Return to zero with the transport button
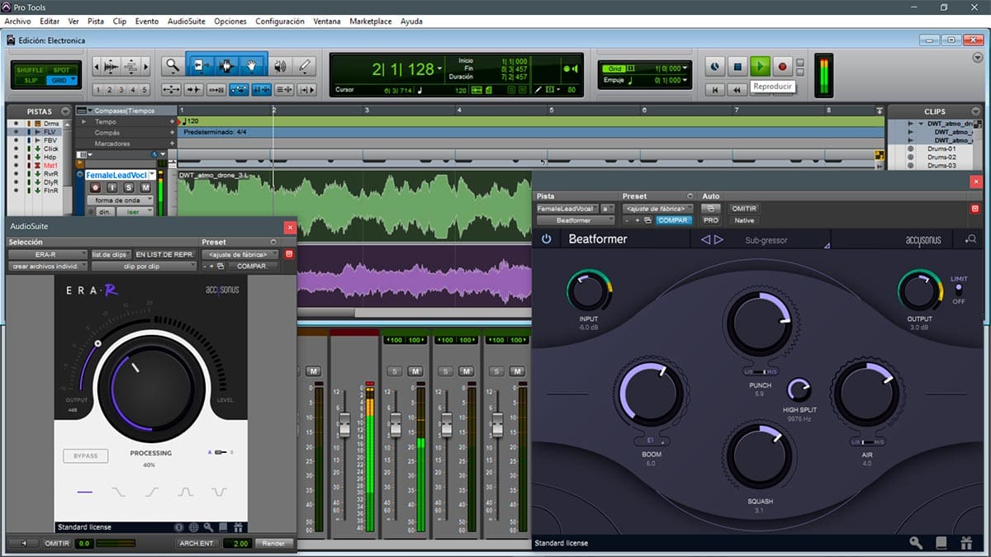The height and width of the screenshot is (557, 991). [x=715, y=89]
